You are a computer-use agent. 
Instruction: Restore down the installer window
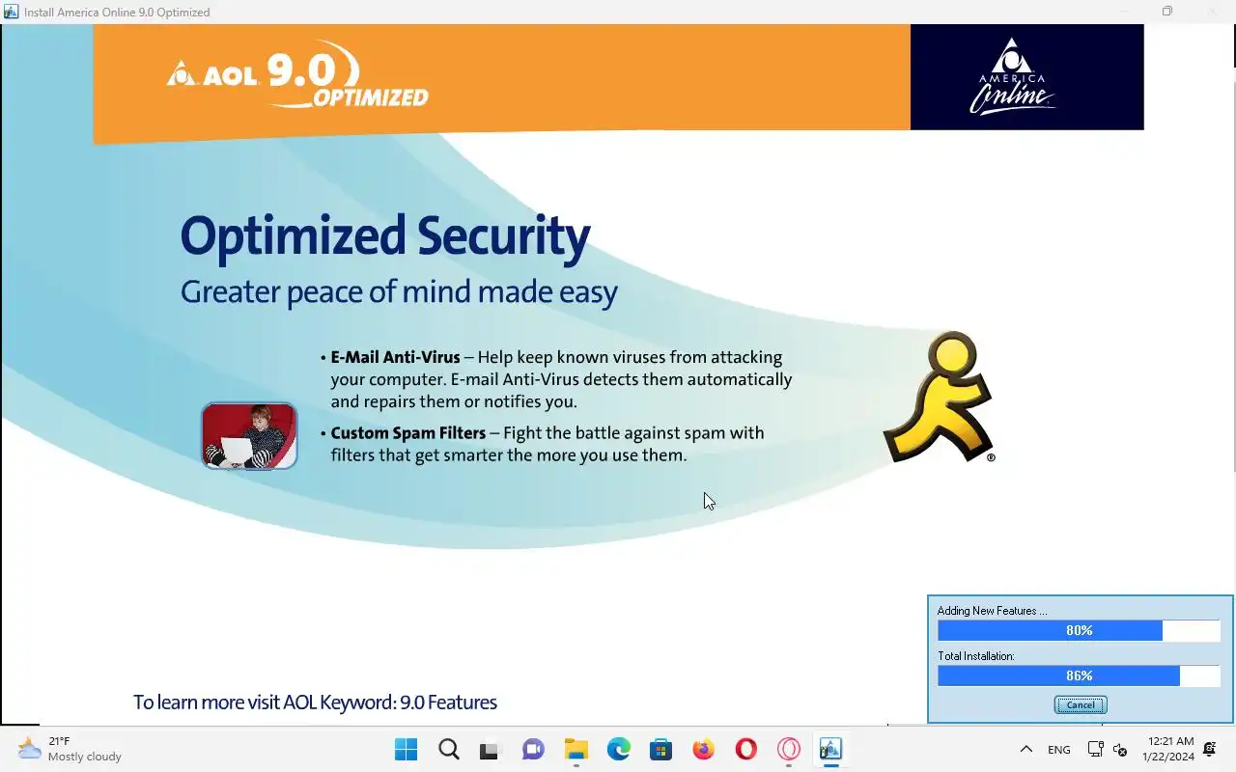pyautogui.click(x=1167, y=12)
